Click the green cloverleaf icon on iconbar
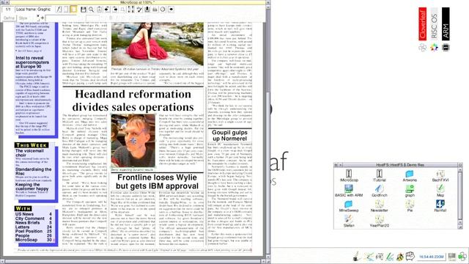Screen dimensions: 469x264 (462, 256)
